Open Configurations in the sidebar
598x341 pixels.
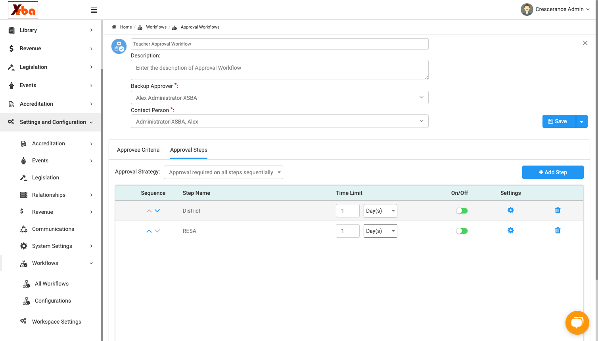[53, 301]
